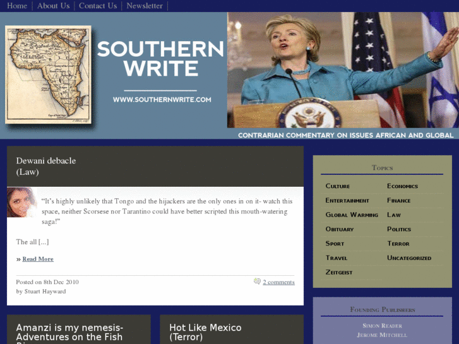Open the Newsletter menu link

[x=145, y=6]
